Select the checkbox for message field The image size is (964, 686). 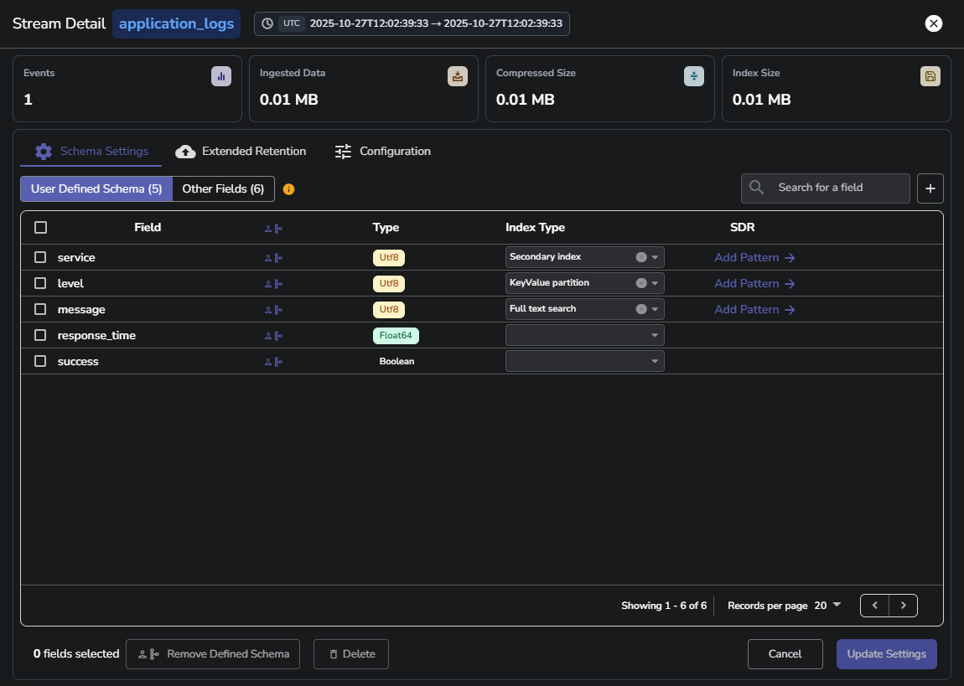pyautogui.click(x=39, y=309)
